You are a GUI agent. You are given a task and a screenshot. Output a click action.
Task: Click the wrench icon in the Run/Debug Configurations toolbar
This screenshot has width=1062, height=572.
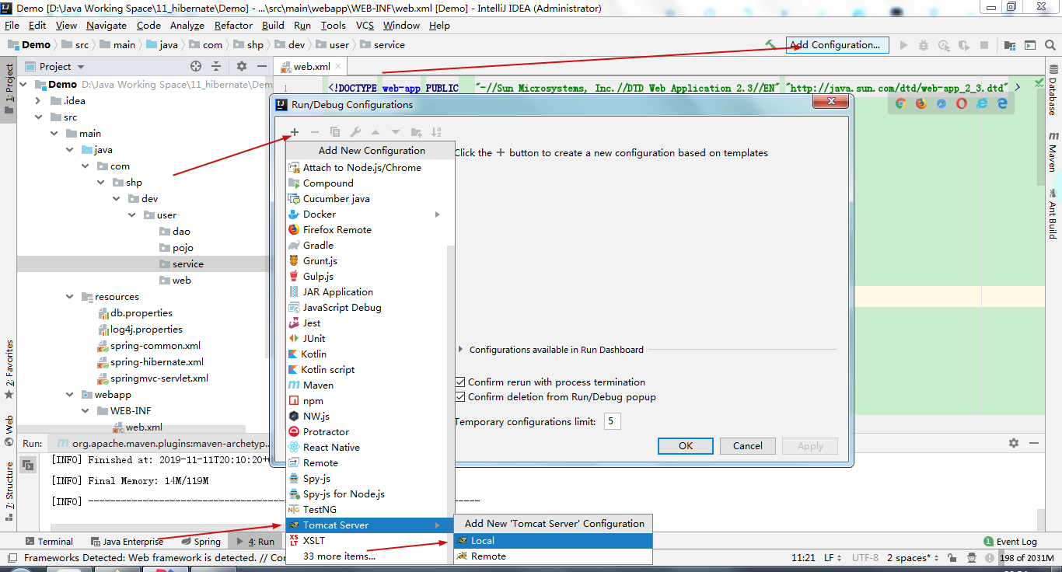[355, 132]
